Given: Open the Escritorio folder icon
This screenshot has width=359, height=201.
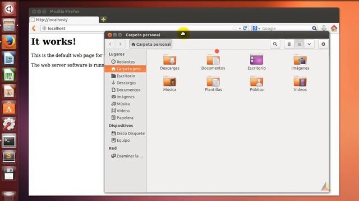Looking at the screenshot, I should point(256,60).
